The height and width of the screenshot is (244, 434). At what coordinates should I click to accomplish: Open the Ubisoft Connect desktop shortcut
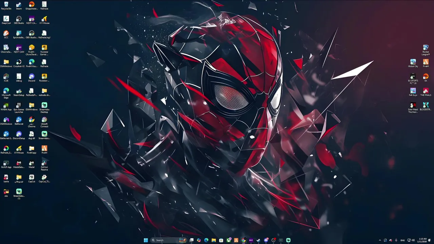(x=44, y=122)
